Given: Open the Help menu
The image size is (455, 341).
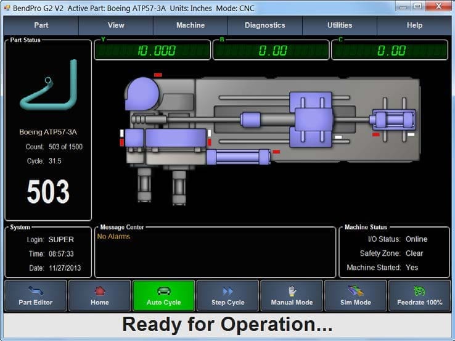Looking at the screenshot, I should tap(414, 25).
